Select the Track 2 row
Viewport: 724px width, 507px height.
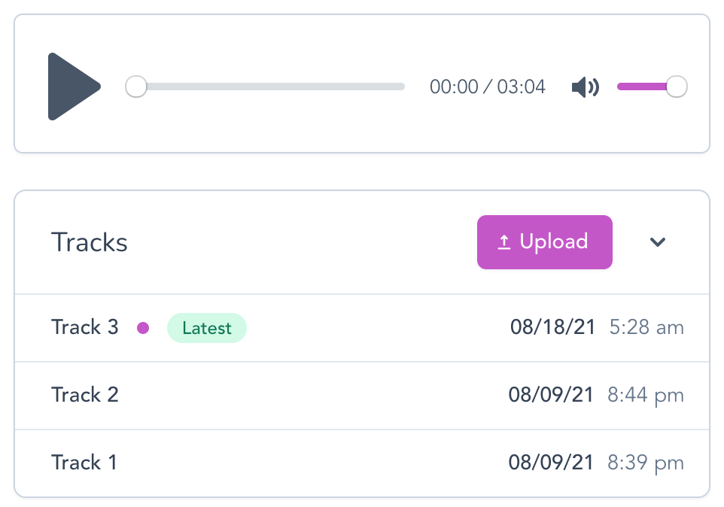(362, 396)
